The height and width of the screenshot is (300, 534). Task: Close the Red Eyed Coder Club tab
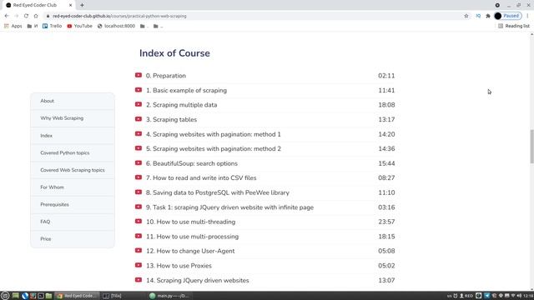click(x=70, y=5)
